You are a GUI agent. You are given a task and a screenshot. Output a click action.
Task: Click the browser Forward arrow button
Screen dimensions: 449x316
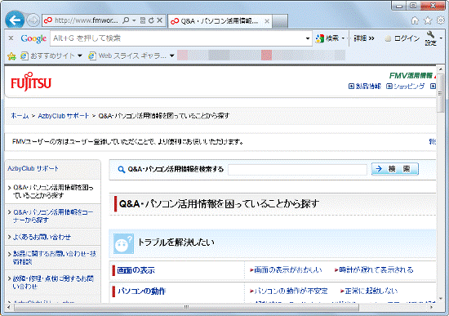click(33, 20)
